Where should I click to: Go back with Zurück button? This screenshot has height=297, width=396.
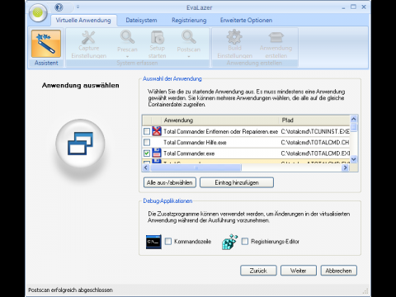258,271
